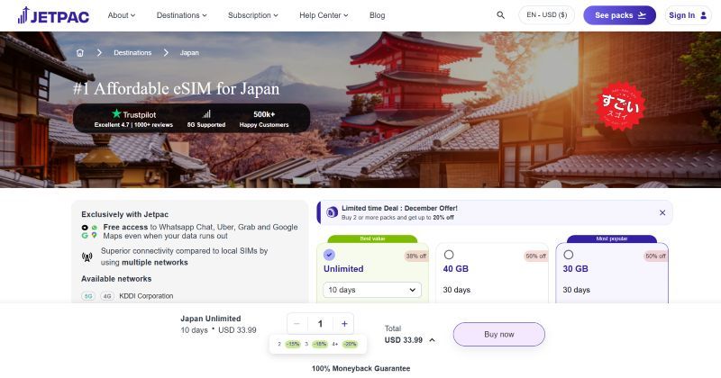Click the red Japanese stamp badge
Image resolution: width=721 pixels, height=378 pixels.
621,106
